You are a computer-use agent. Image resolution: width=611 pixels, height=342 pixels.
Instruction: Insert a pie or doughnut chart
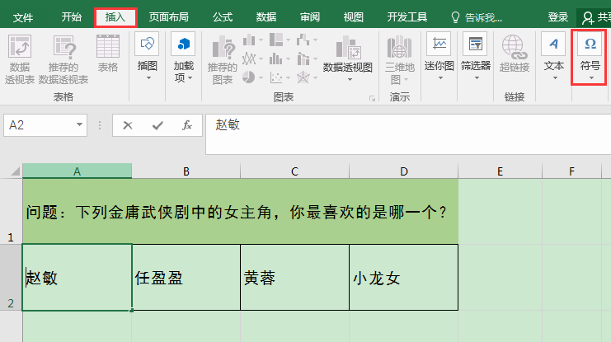pyautogui.click(x=252, y=77)
